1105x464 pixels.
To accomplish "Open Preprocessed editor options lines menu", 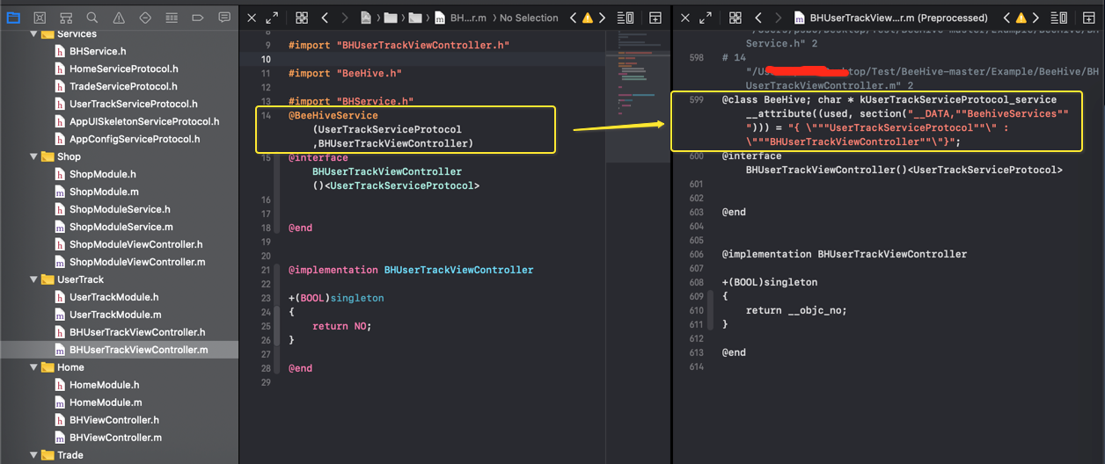I will pos(1058,18).
